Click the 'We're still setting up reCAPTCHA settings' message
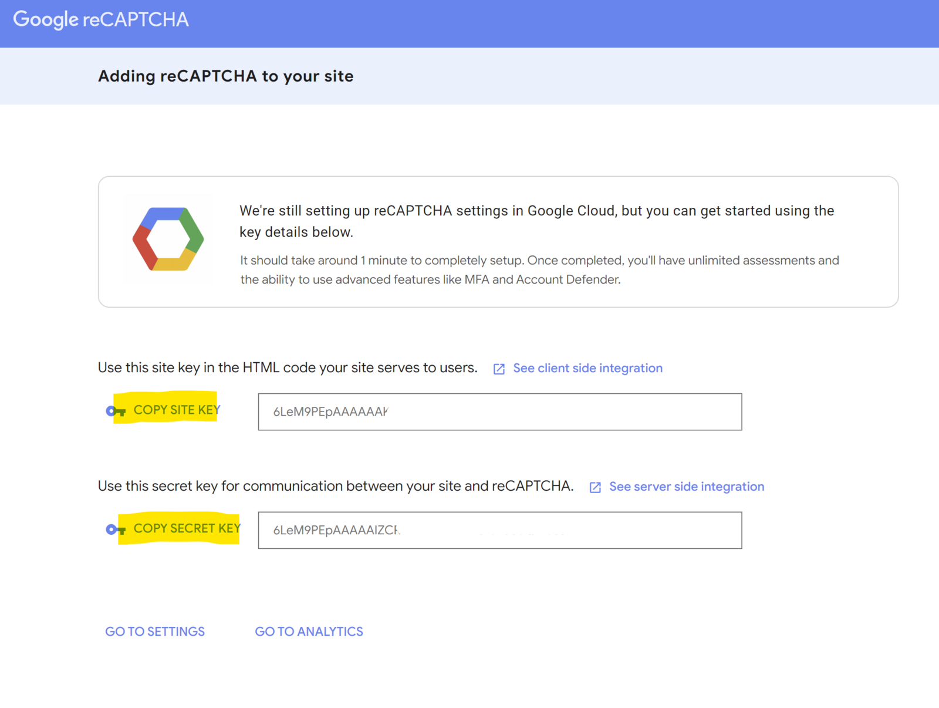The width and height of the screenshot is (939, 708). [536, 221]
